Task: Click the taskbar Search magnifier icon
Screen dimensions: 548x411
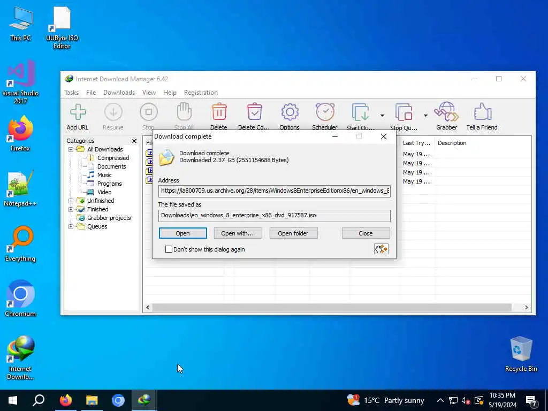Action: point(39,400)
